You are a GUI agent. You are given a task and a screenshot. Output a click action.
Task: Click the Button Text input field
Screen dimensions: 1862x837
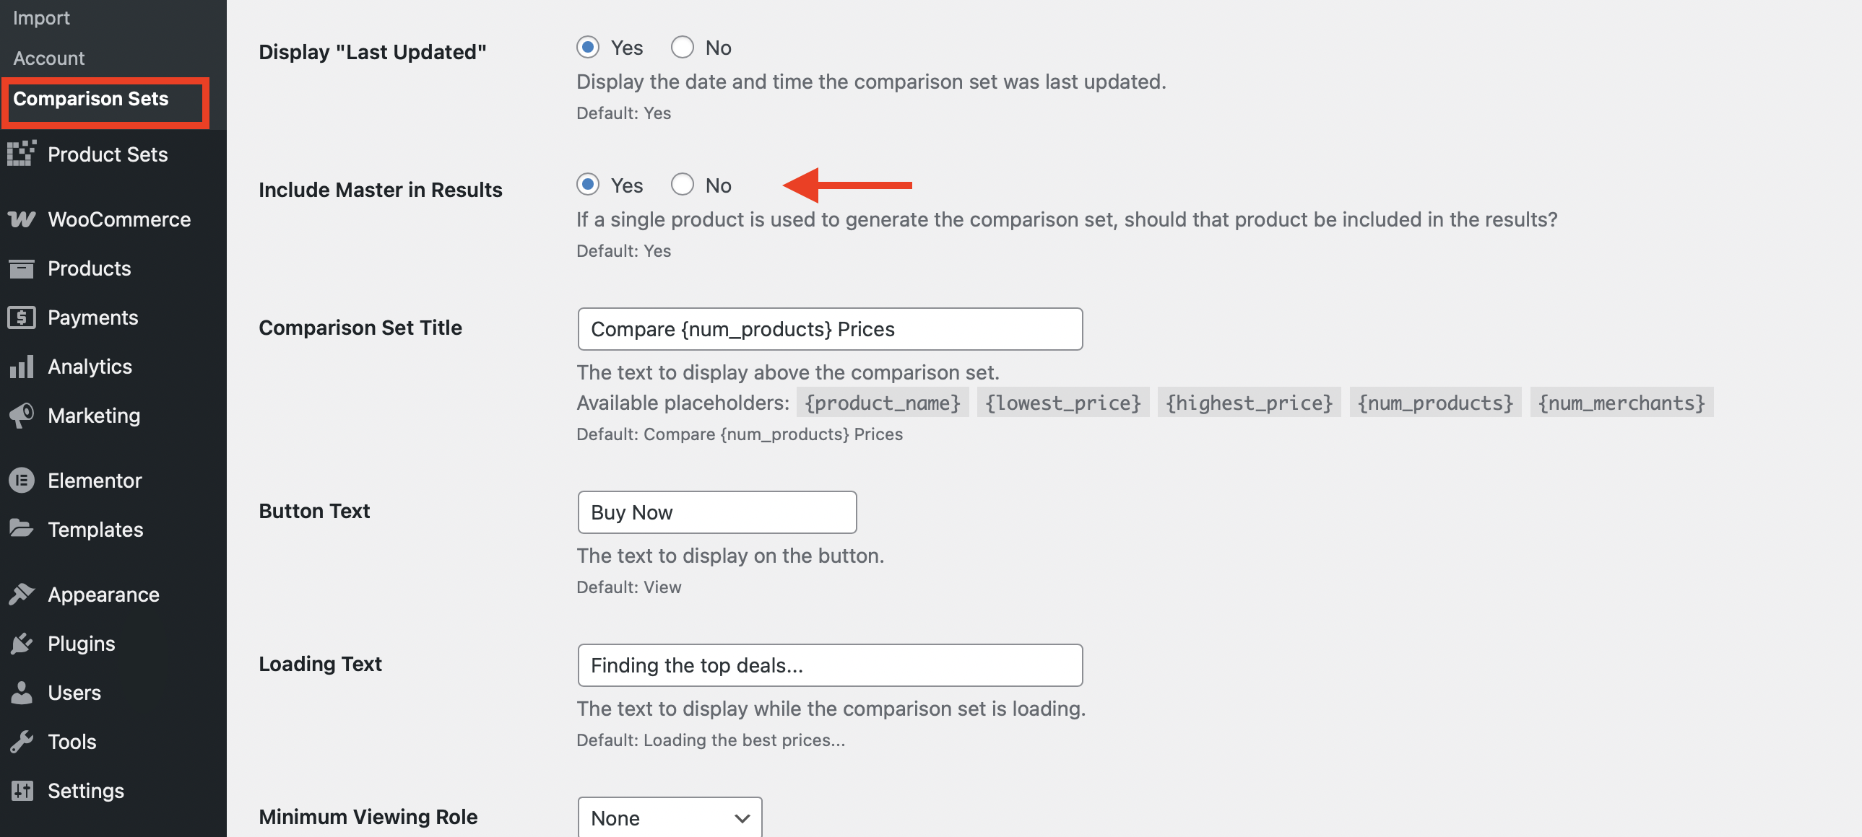[x=717, y=512]
